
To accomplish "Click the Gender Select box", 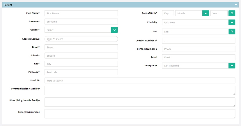I will coord(78,30).
